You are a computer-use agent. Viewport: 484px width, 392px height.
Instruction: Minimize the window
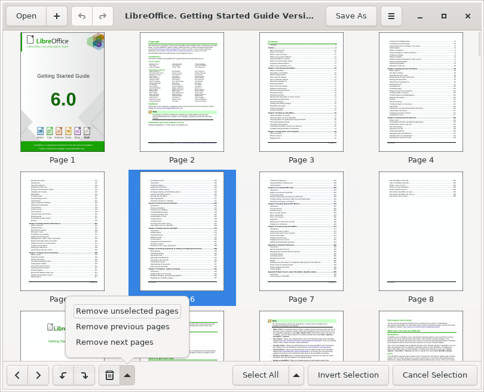tap(420, 16)
